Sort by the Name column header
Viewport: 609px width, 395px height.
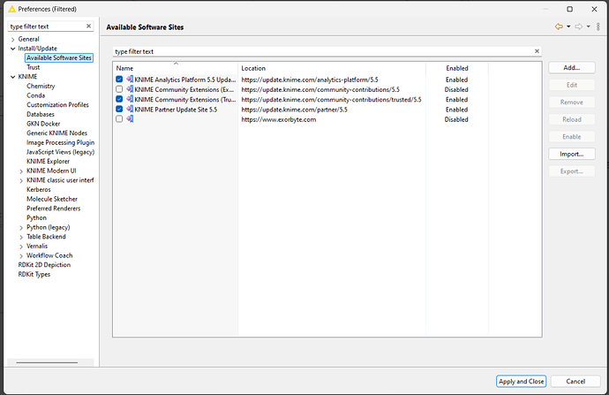pos(176,68)
